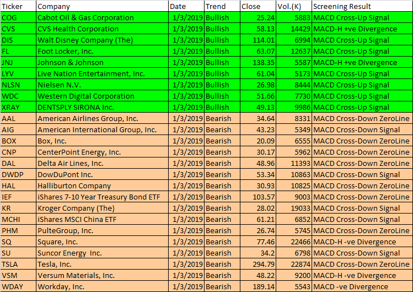Viewport: 413px width, 292px height.
Task: Select the DIS ticker cell
Action: (18, 40)
